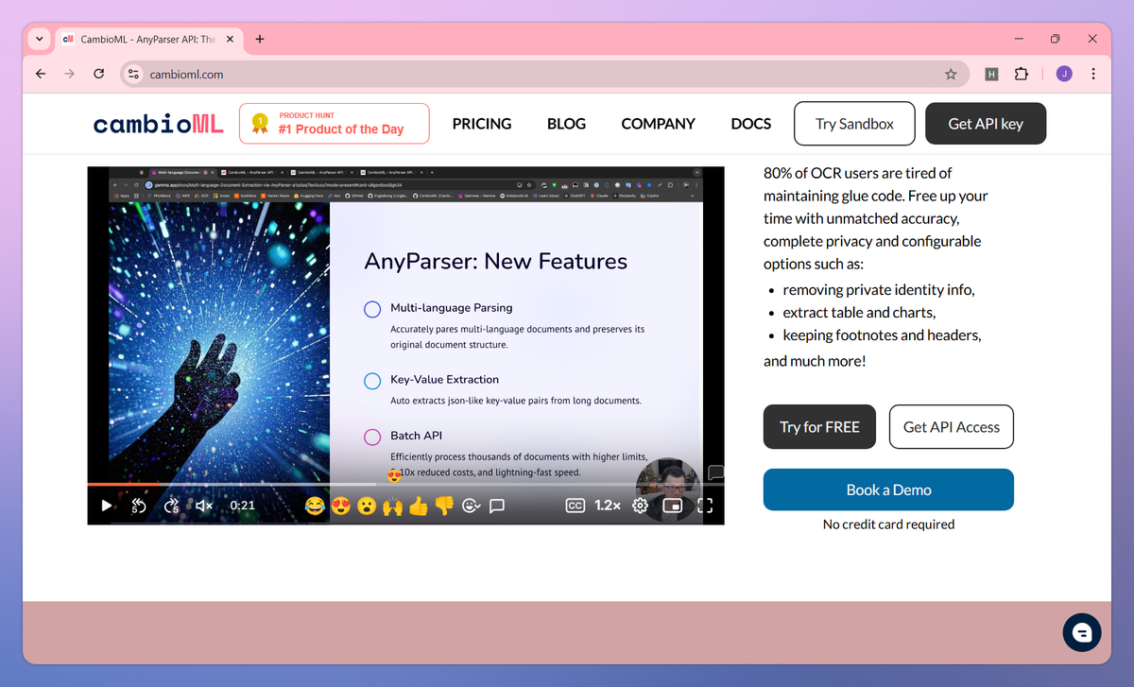Skip the video forward 5 seconds
The image size is (1134, 687).
click(171, 506)
